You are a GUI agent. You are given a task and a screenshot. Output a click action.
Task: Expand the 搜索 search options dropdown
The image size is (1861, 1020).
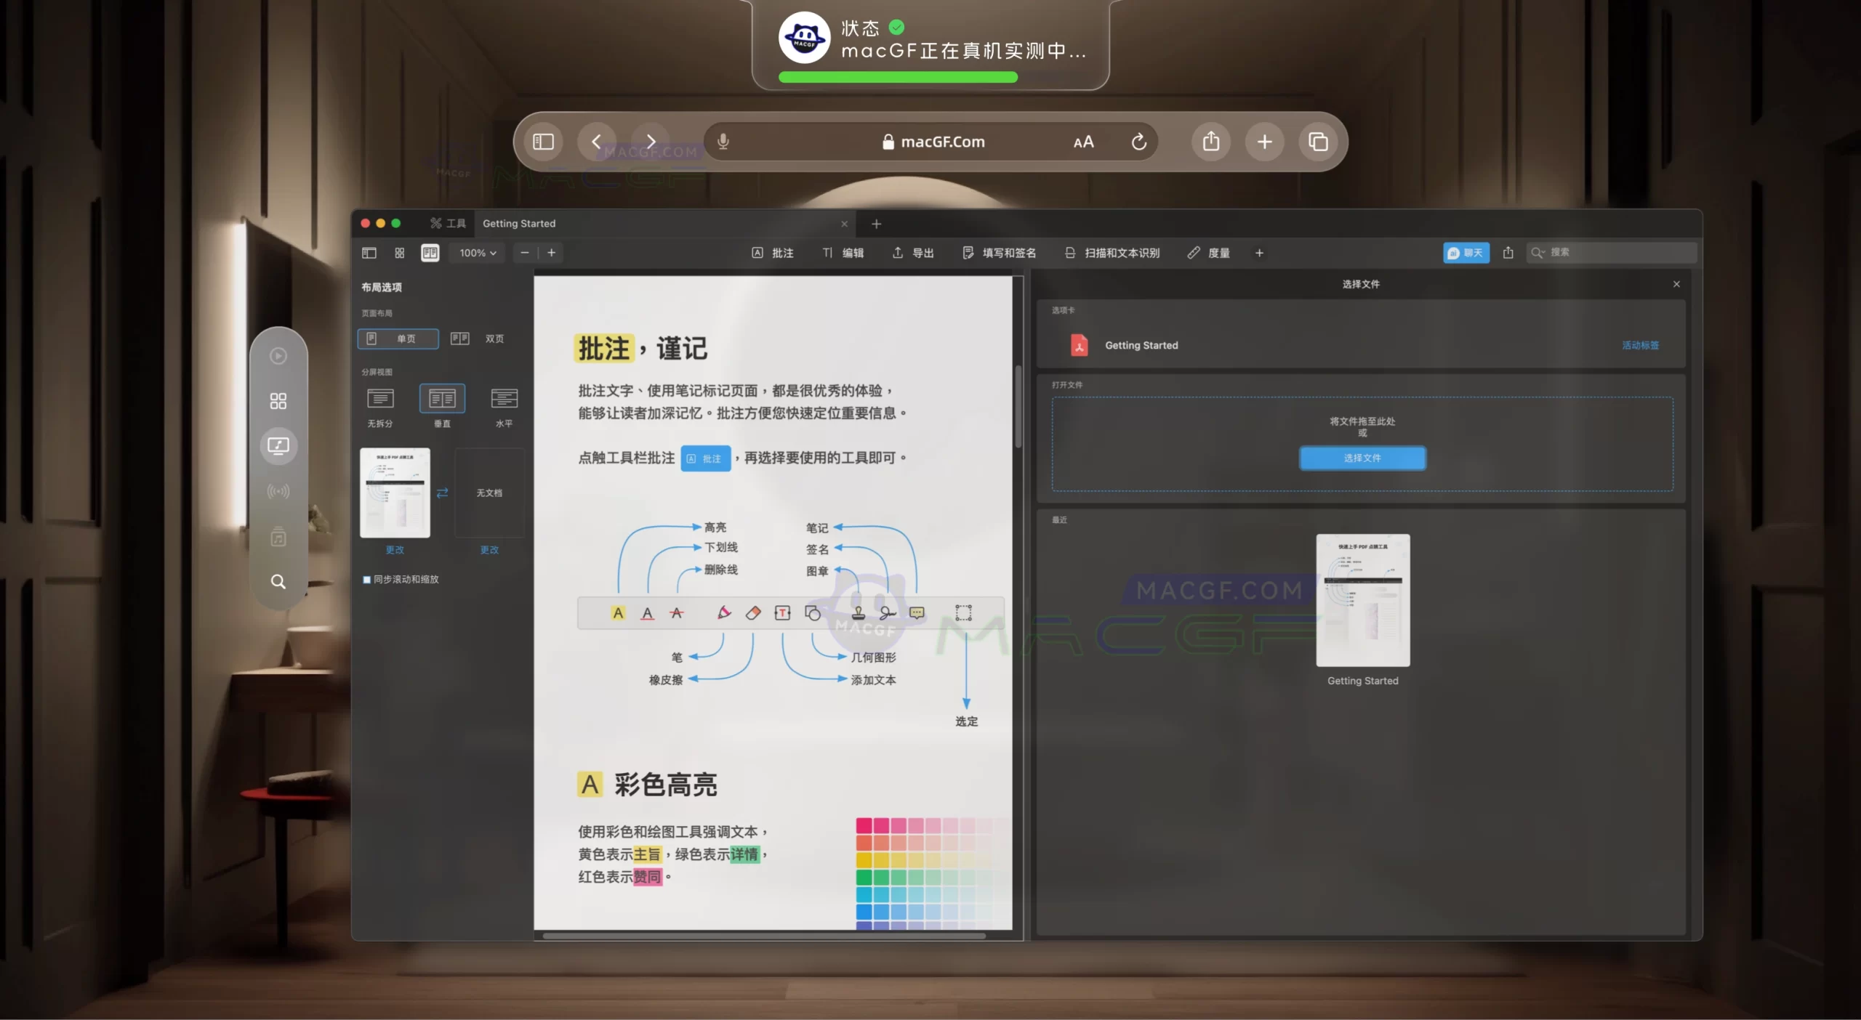point(1538,253)
